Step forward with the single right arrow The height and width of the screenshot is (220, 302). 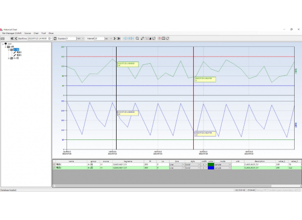114,38
